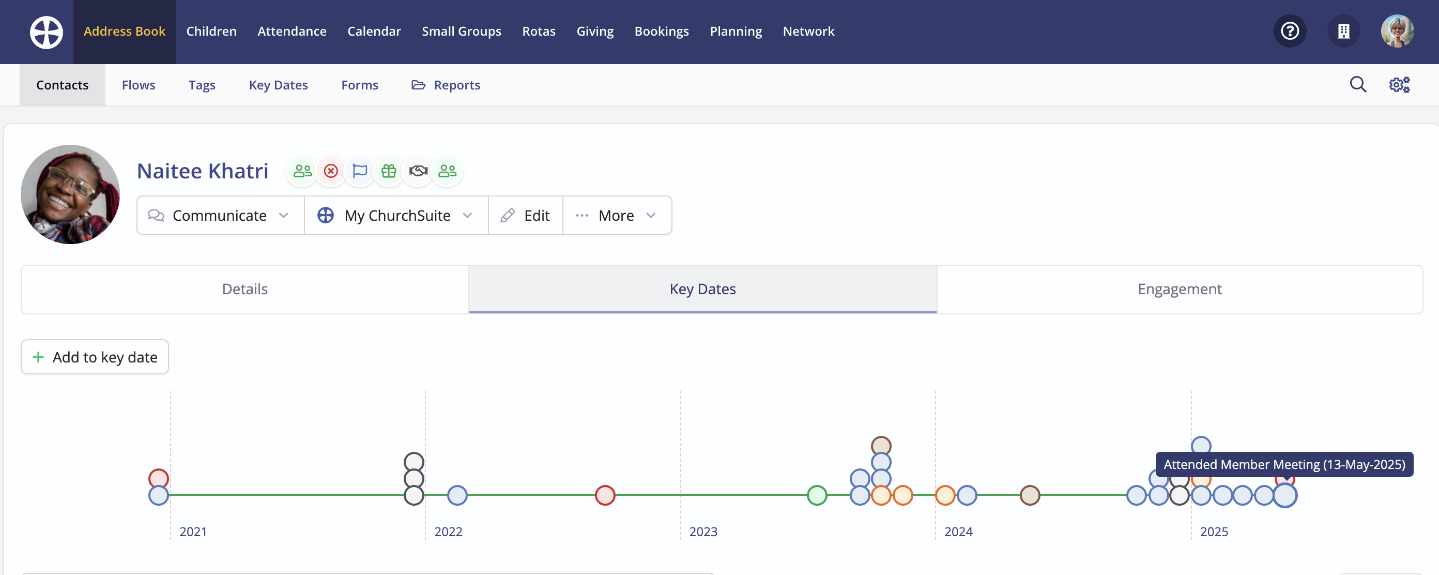1439x575 pixels.
Task: Click the Edit contact button
Action: (x=526, y=216)
